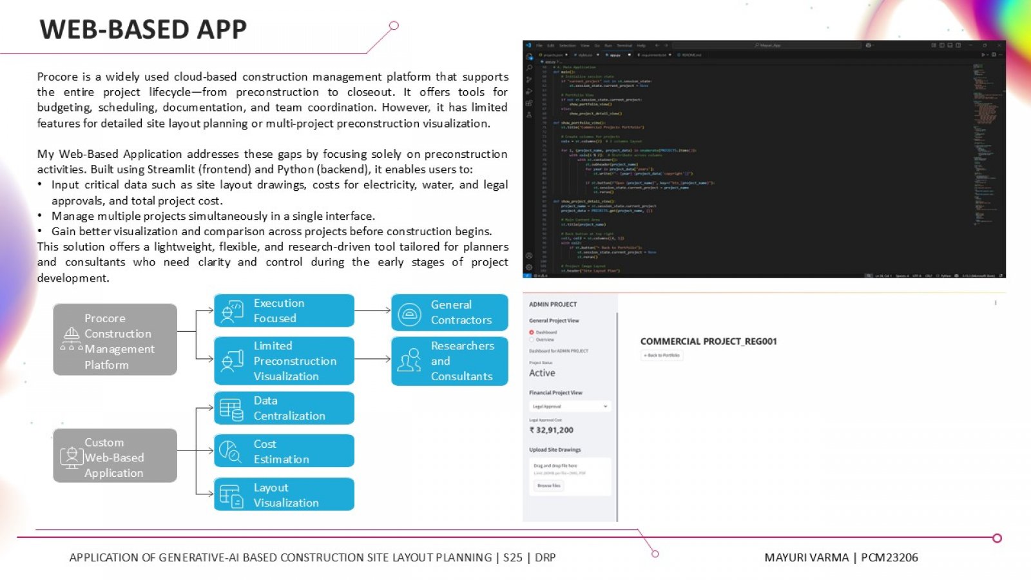Open the Legal Approval dropdown
Viewport: 1031px width, 580px height.
coord(570,407)
